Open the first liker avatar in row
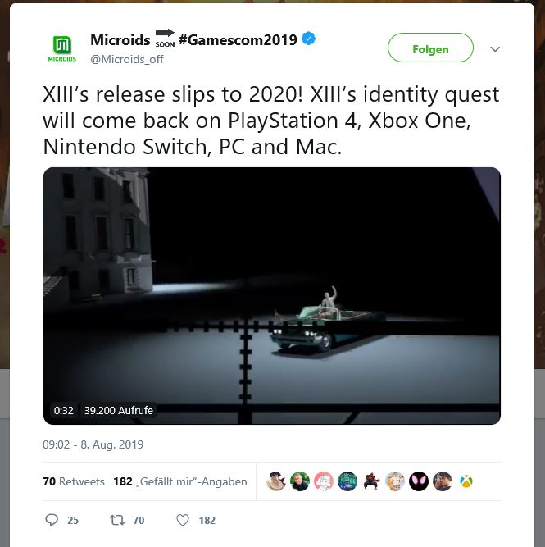This screenshot has height=547, width=545. pos(276,481)
